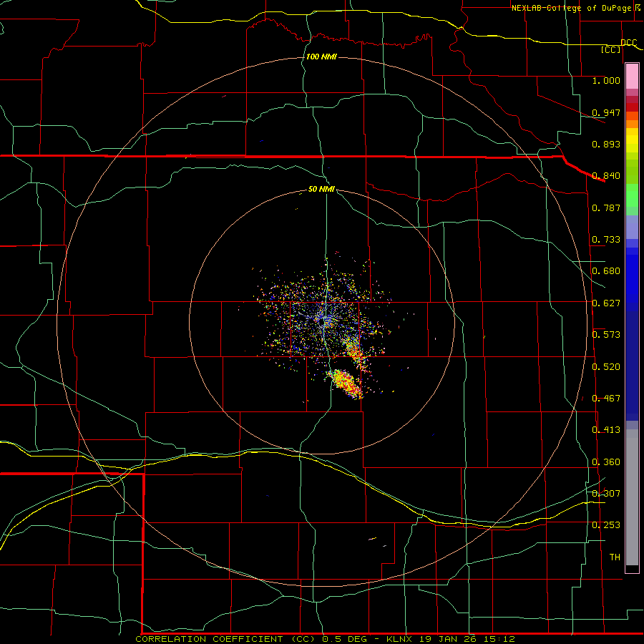Click the 0.573 color scale value
The width and height of the screenshot is (644, 644).
click(x=606, y=334)
